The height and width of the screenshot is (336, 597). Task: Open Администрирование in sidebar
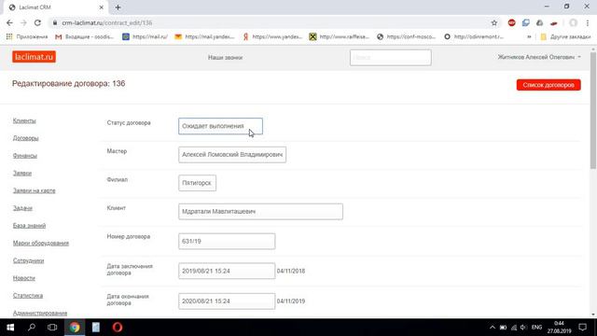point(40,314)
